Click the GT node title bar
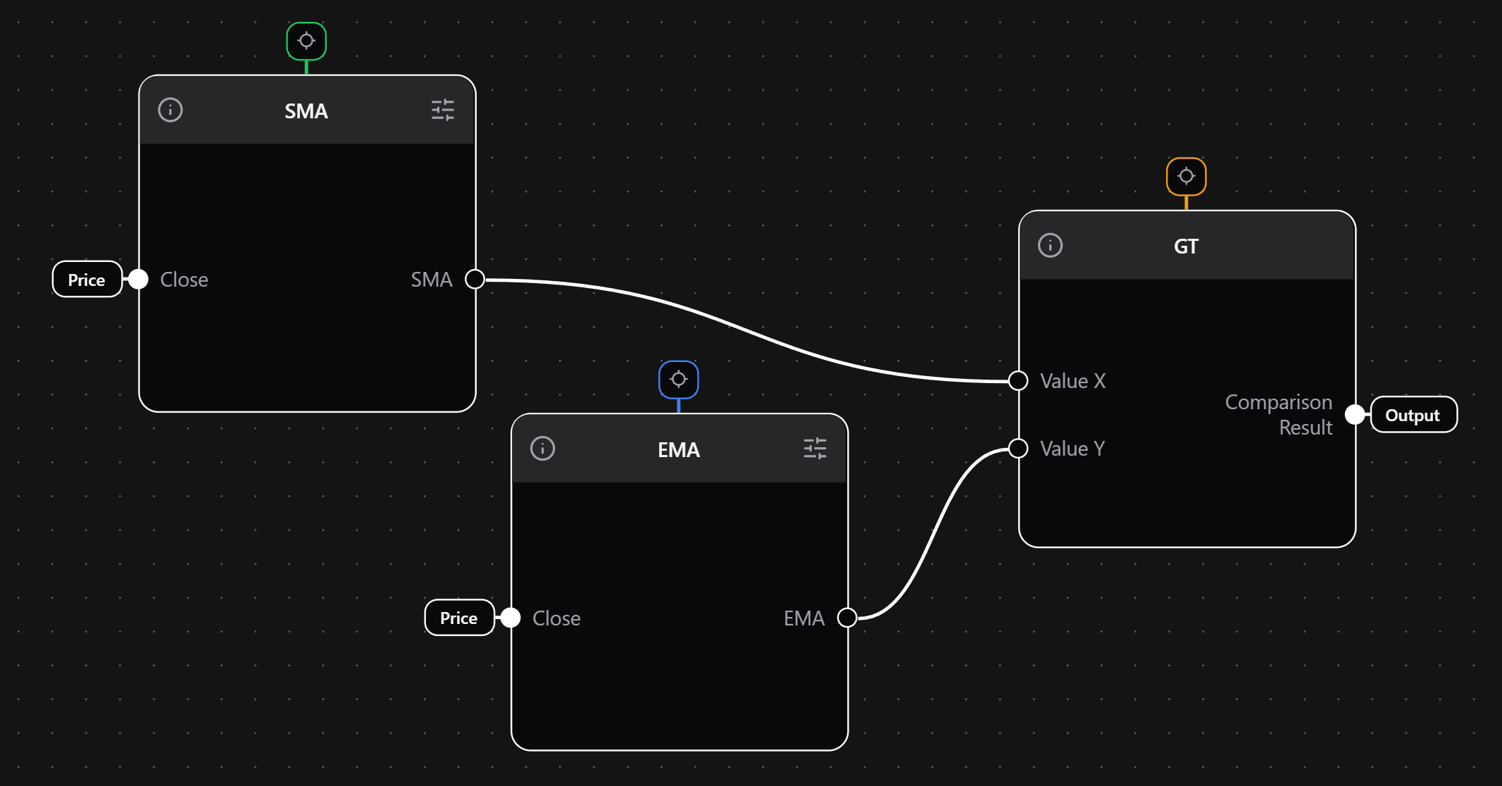This screenshot has height=786, width=1502. [x=1186, y=245]
